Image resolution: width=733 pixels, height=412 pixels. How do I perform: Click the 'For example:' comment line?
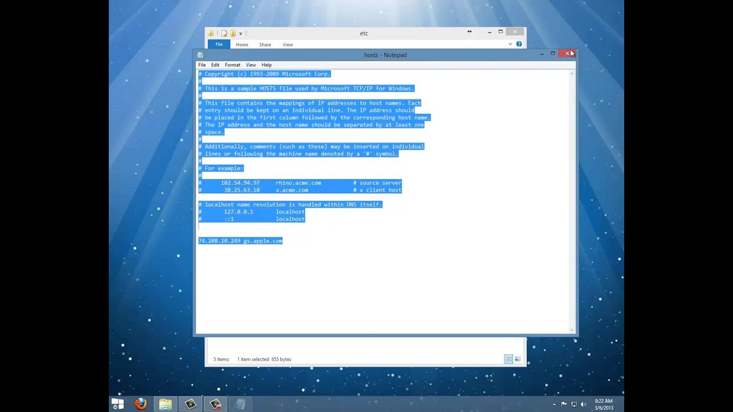pyautogui.click(x=221, y=168)
